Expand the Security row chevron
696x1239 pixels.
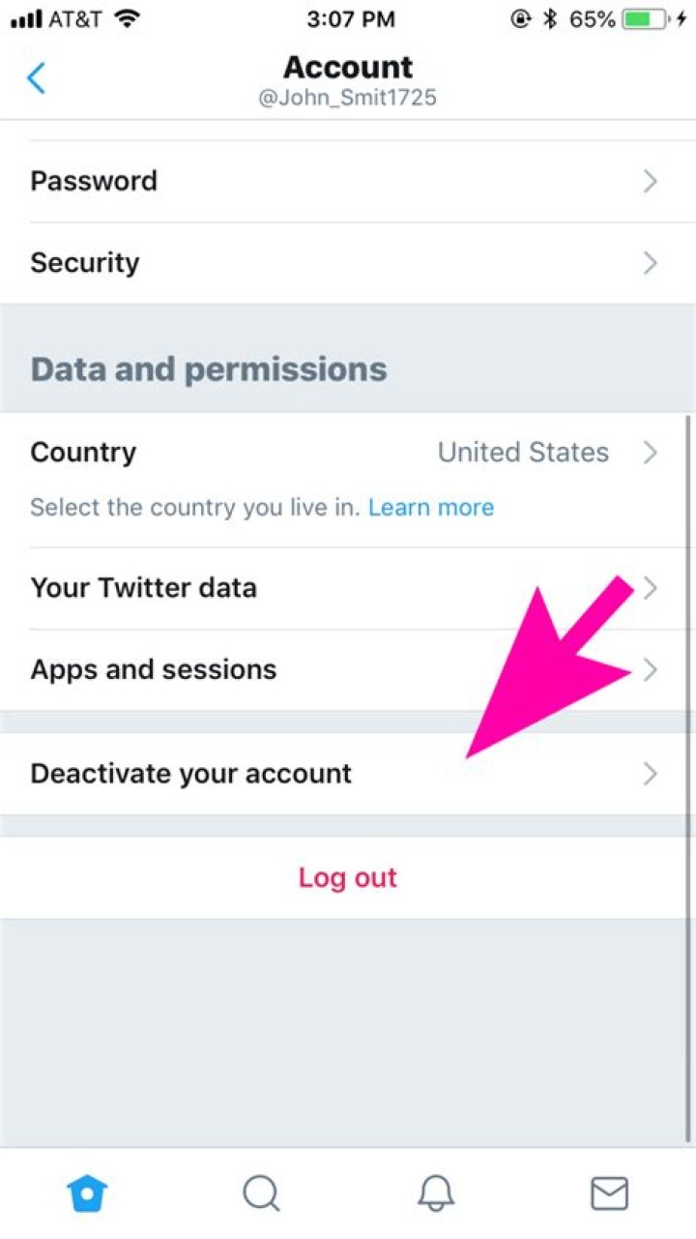[x=651, y=262]
